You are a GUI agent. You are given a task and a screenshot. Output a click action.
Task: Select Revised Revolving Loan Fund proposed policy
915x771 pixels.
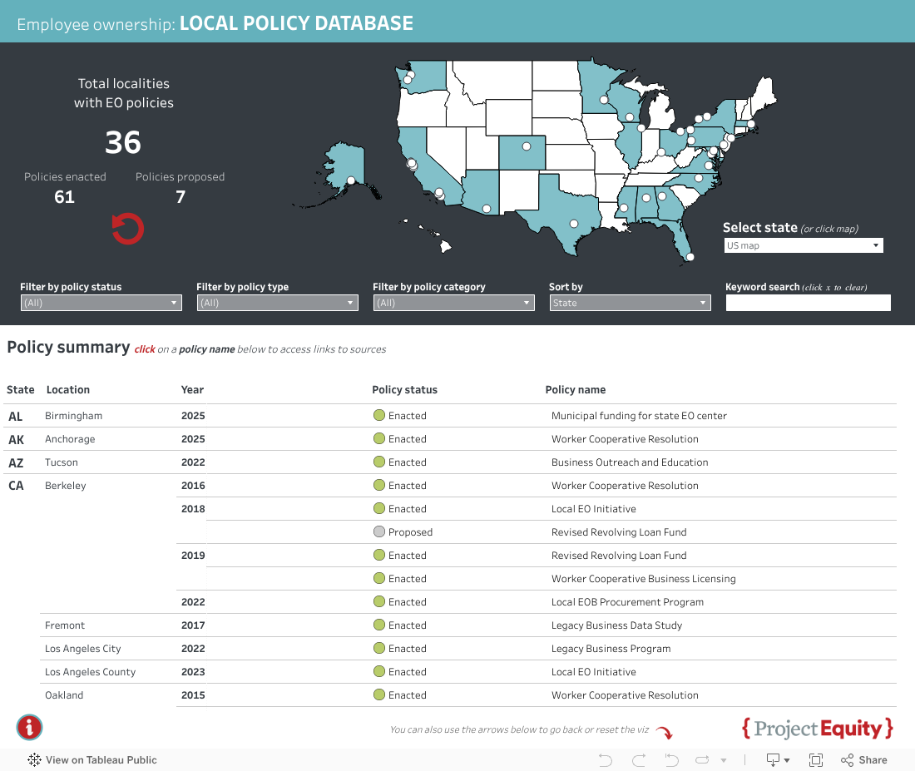coord(619,532)
